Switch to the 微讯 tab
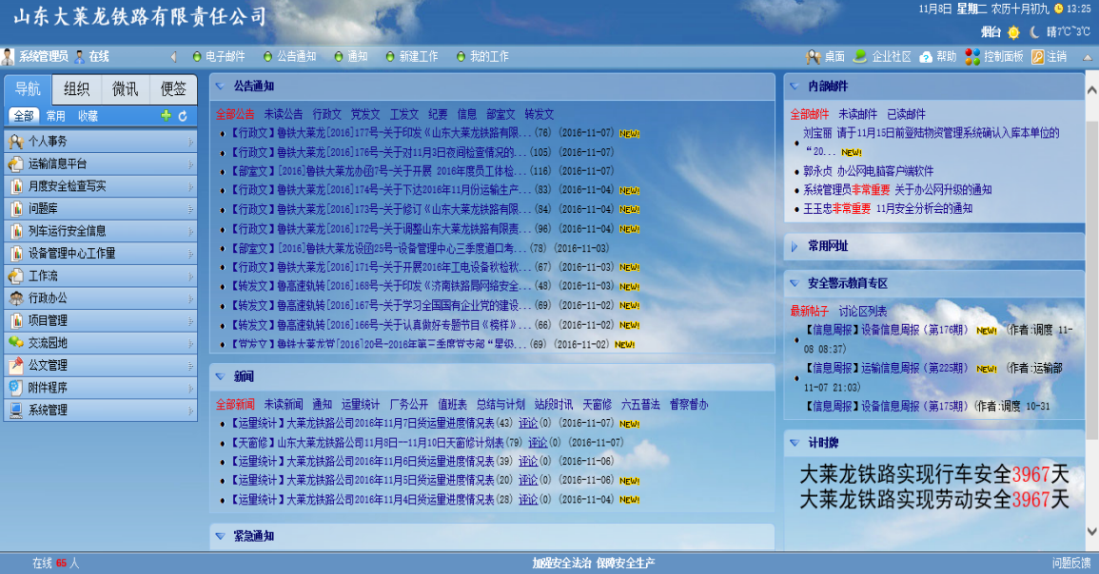Viewport: 1099px width, 574px height. click(x=125, y=89)
